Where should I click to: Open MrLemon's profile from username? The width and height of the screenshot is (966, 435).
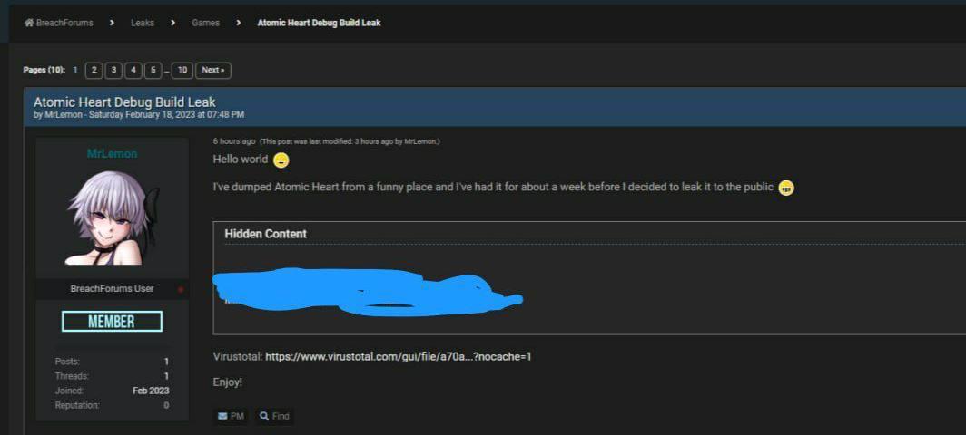click(113, 153)
